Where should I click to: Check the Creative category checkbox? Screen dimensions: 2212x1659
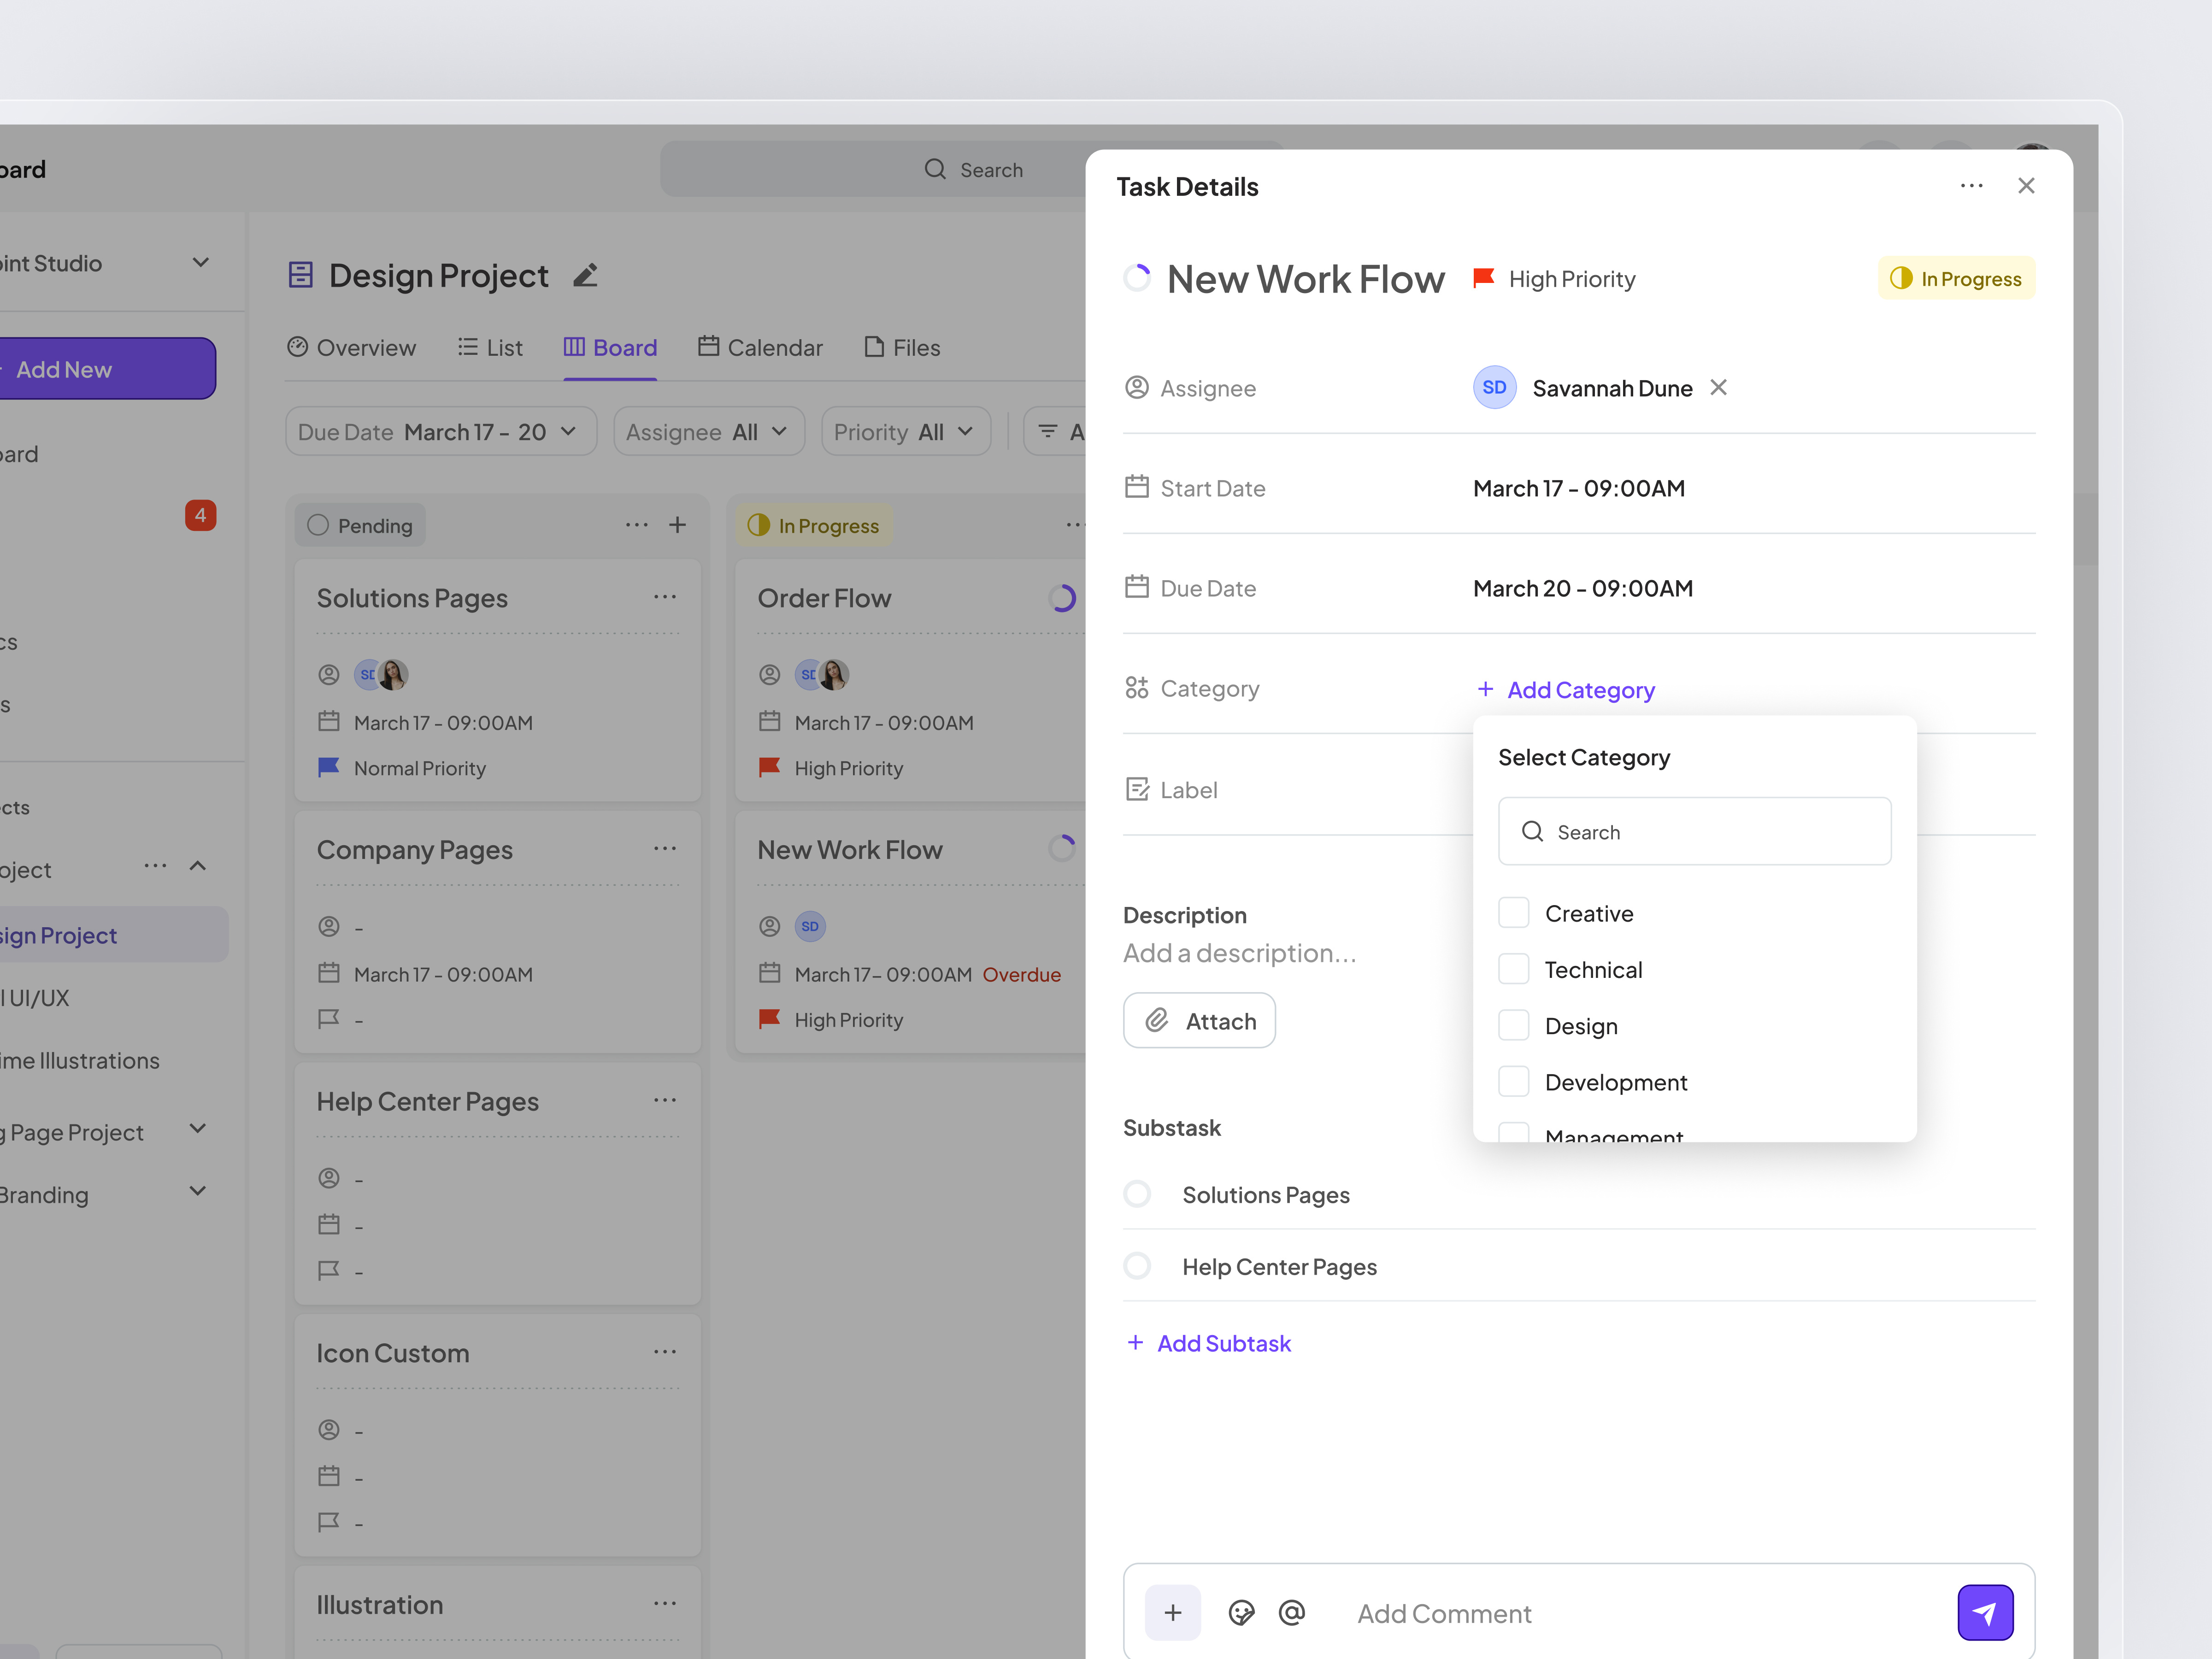(1514, 912)
